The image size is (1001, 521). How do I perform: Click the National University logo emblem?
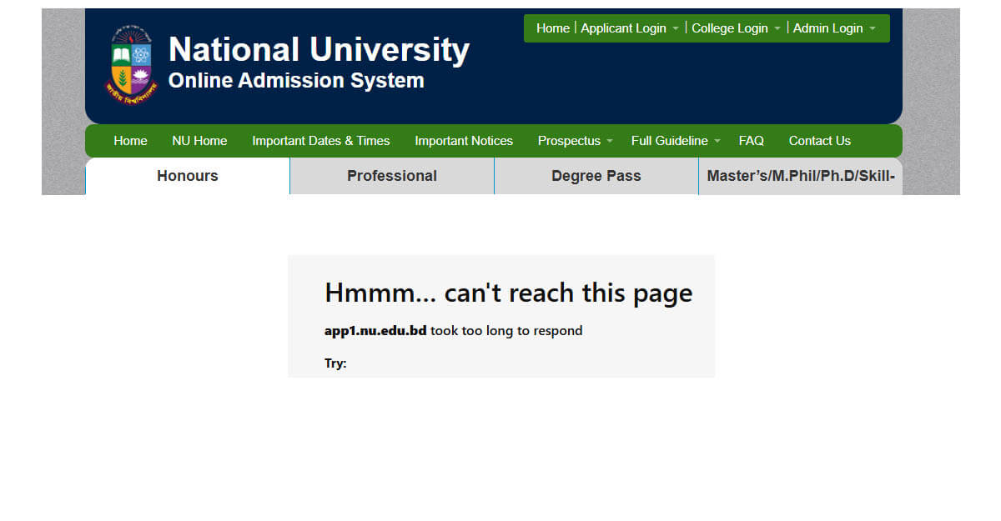pyautogui.click(x=130, y=64)
